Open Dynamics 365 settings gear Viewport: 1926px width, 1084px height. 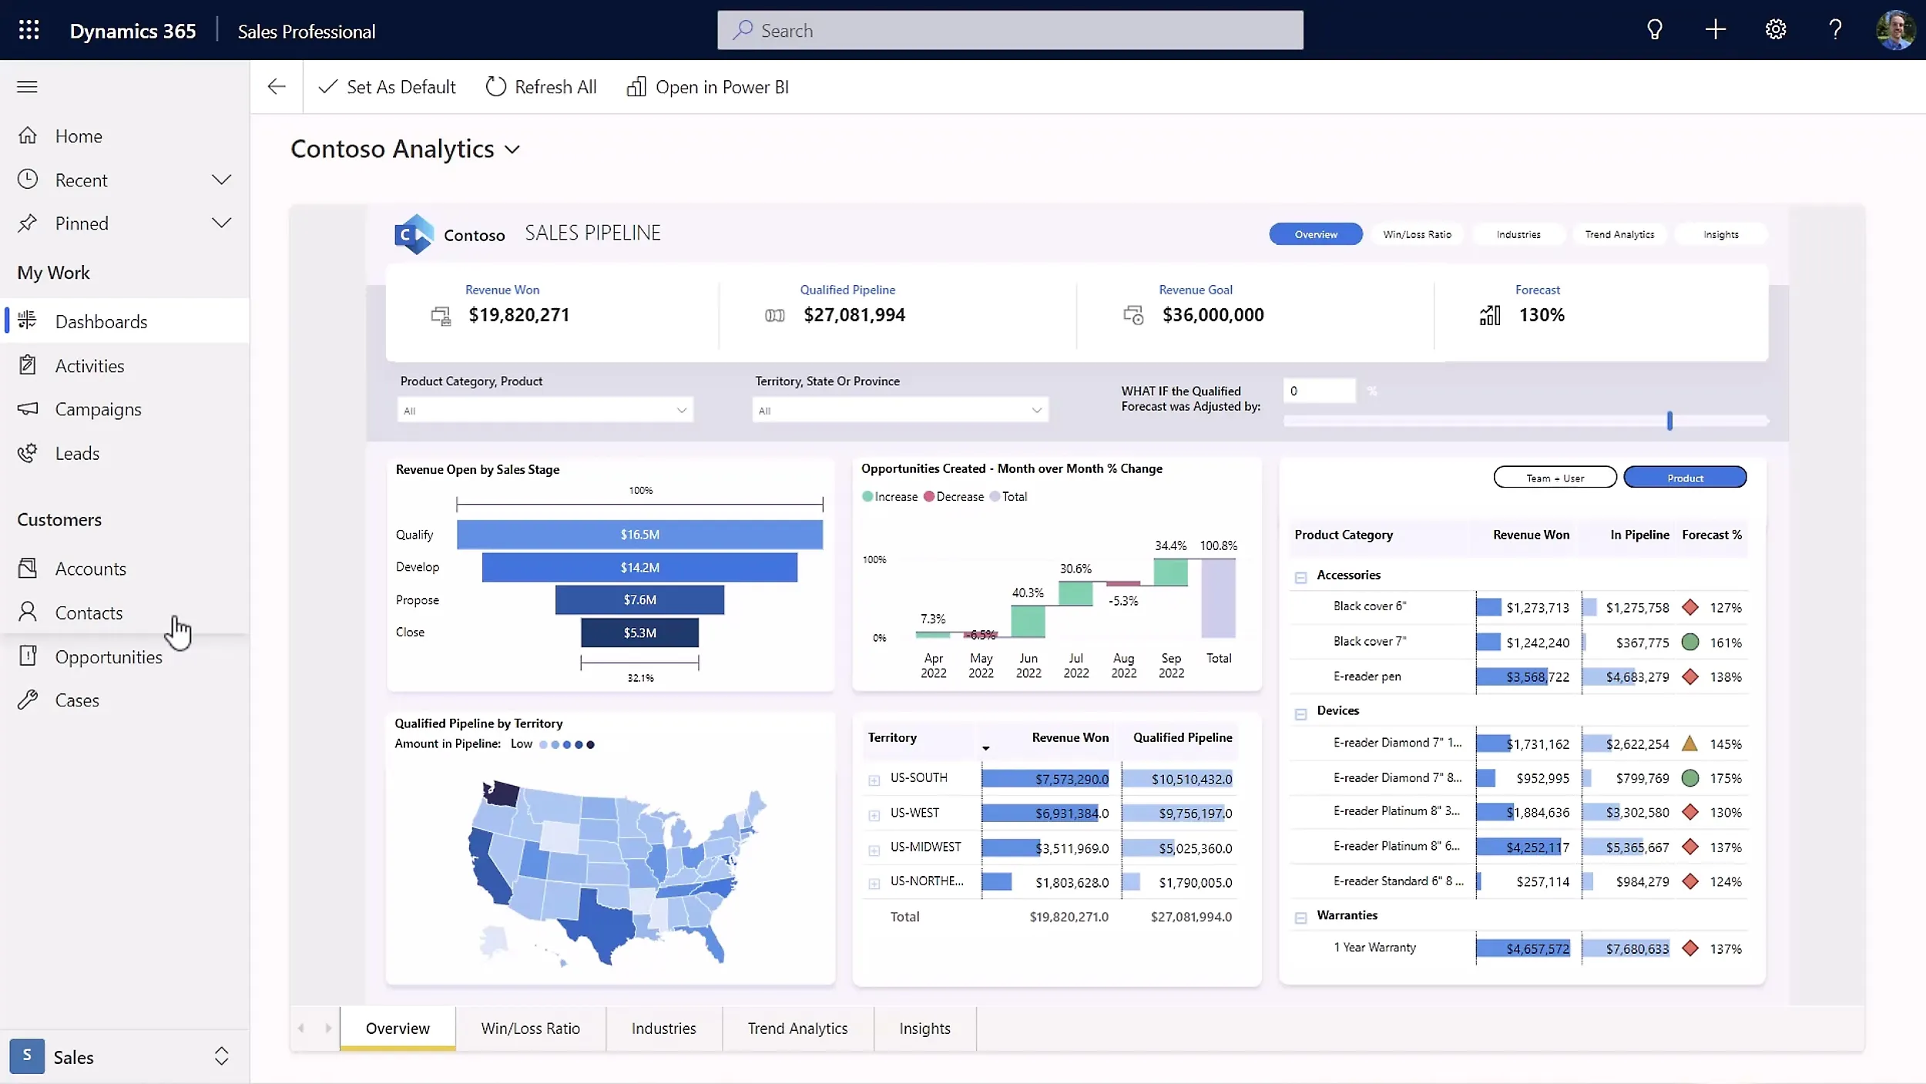pyautogui.click(x=1776, y=29)
